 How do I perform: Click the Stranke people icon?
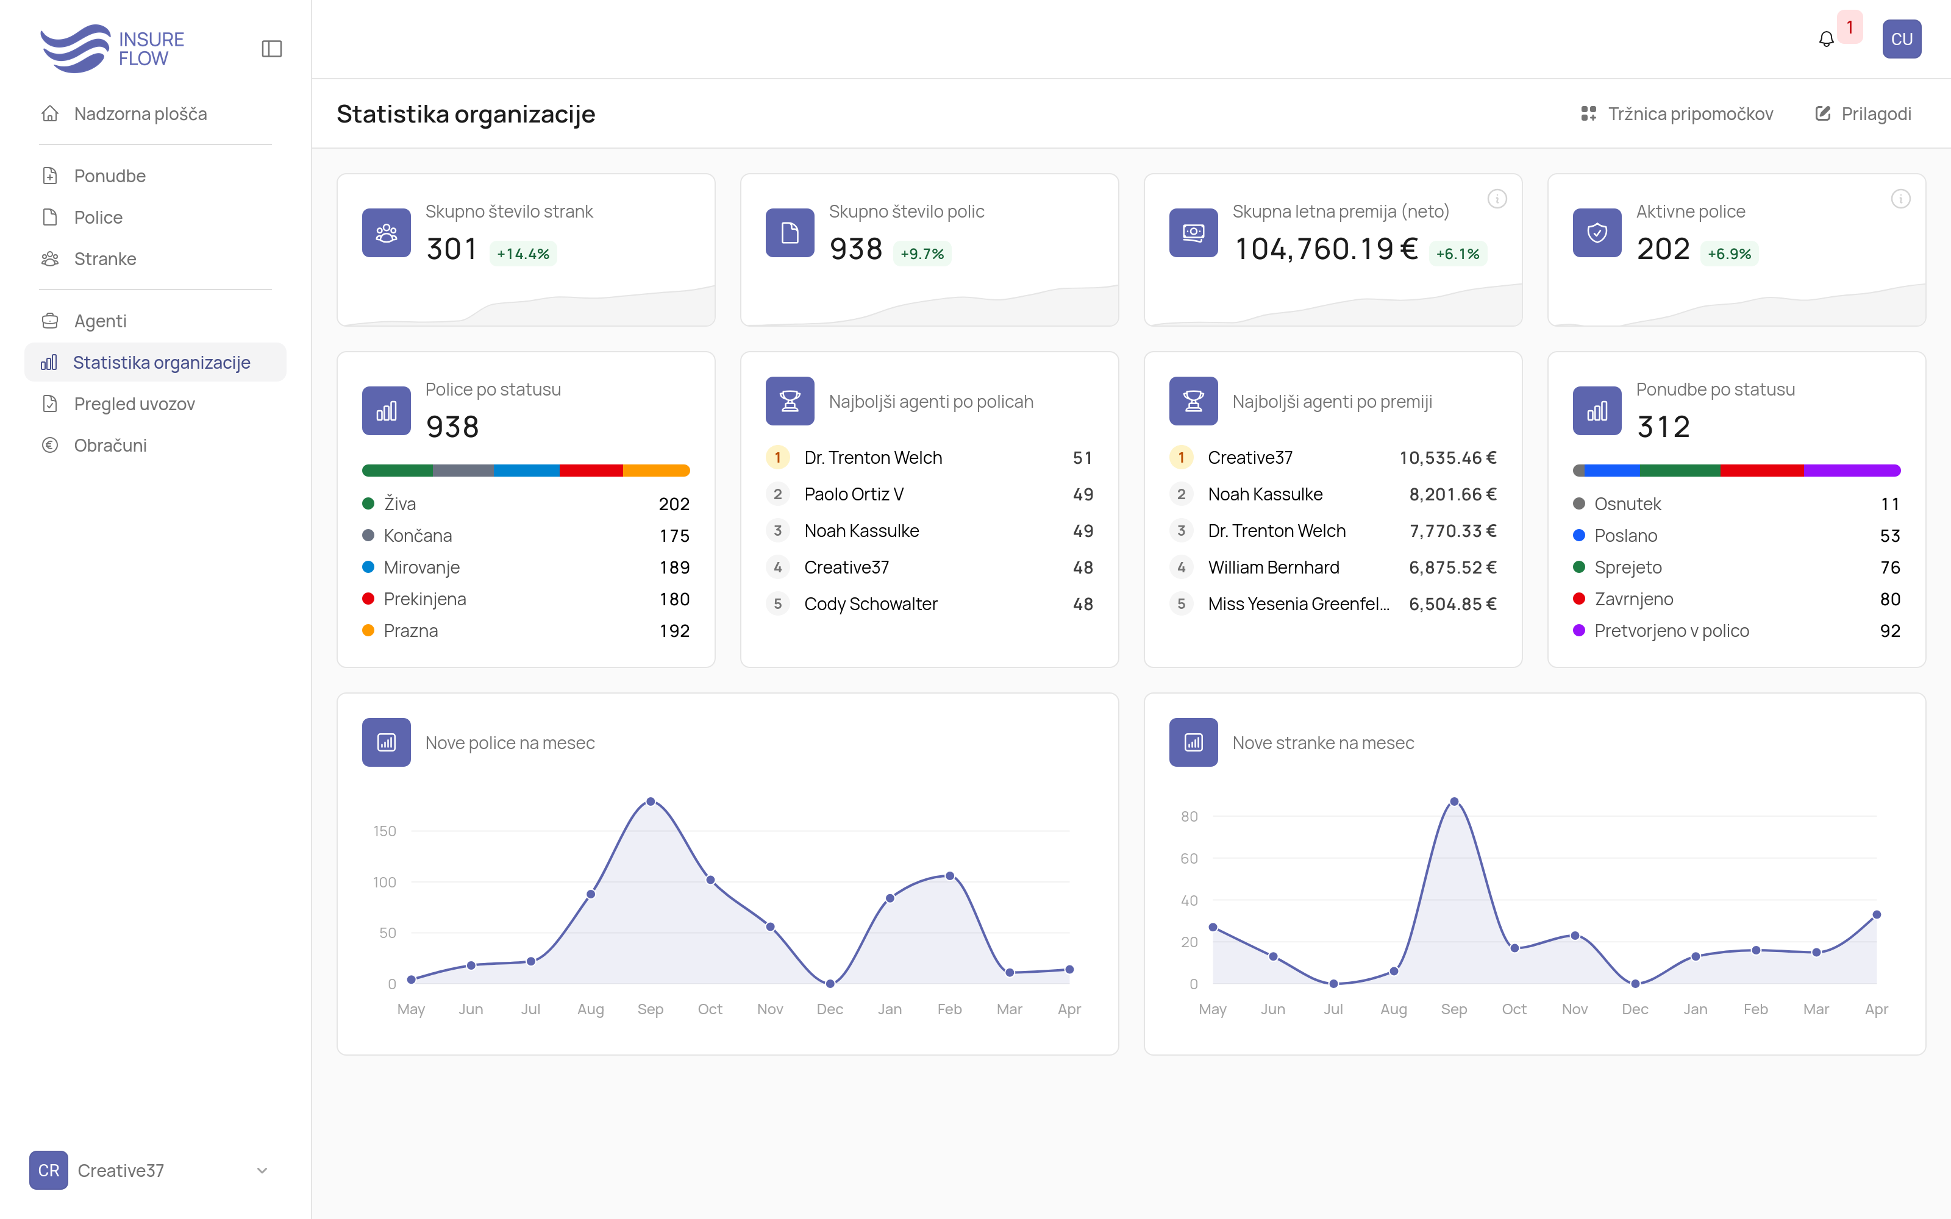coord(50,259)
